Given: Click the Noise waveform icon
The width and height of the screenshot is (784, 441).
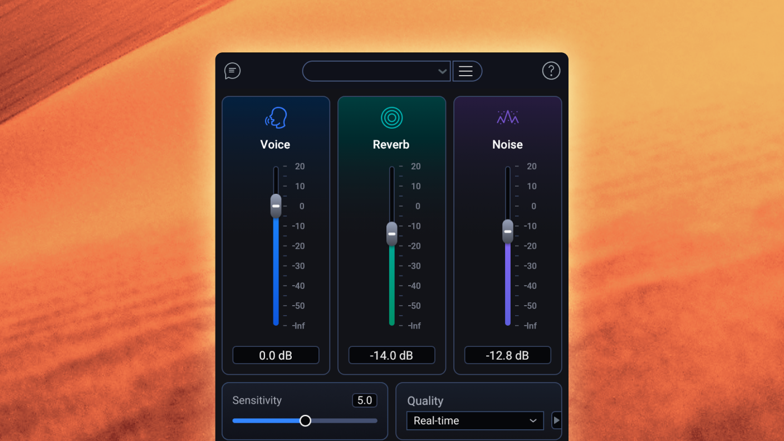Looking at the screenshot, I should [x=507, y=117].
